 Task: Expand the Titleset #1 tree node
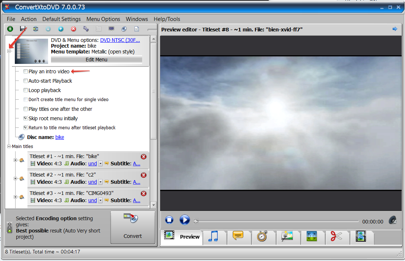point(15,160)
